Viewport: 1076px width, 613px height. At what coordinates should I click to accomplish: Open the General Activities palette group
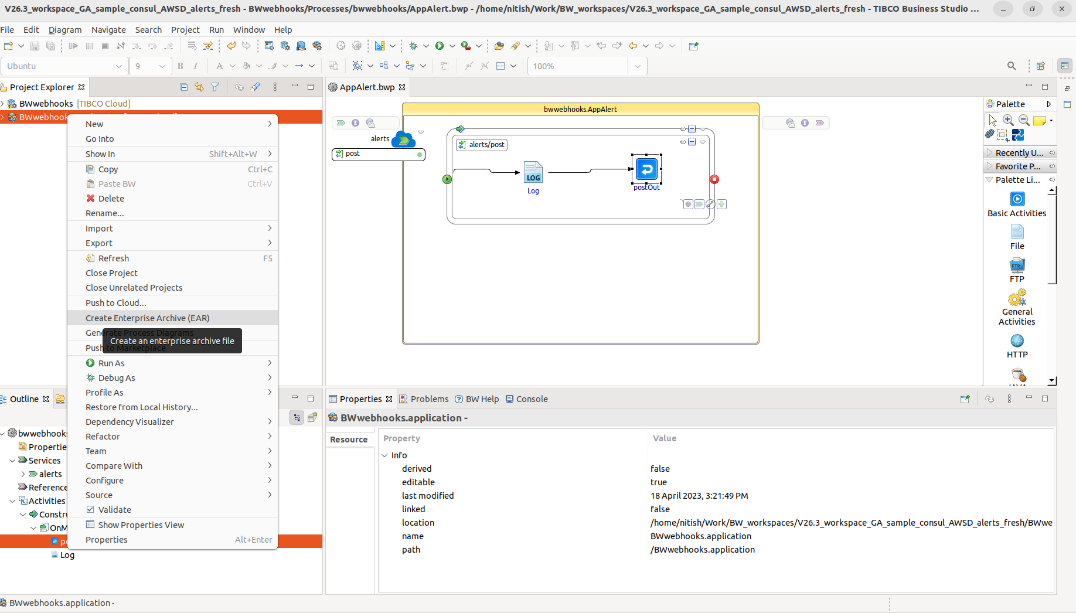tap(1017, 308)
